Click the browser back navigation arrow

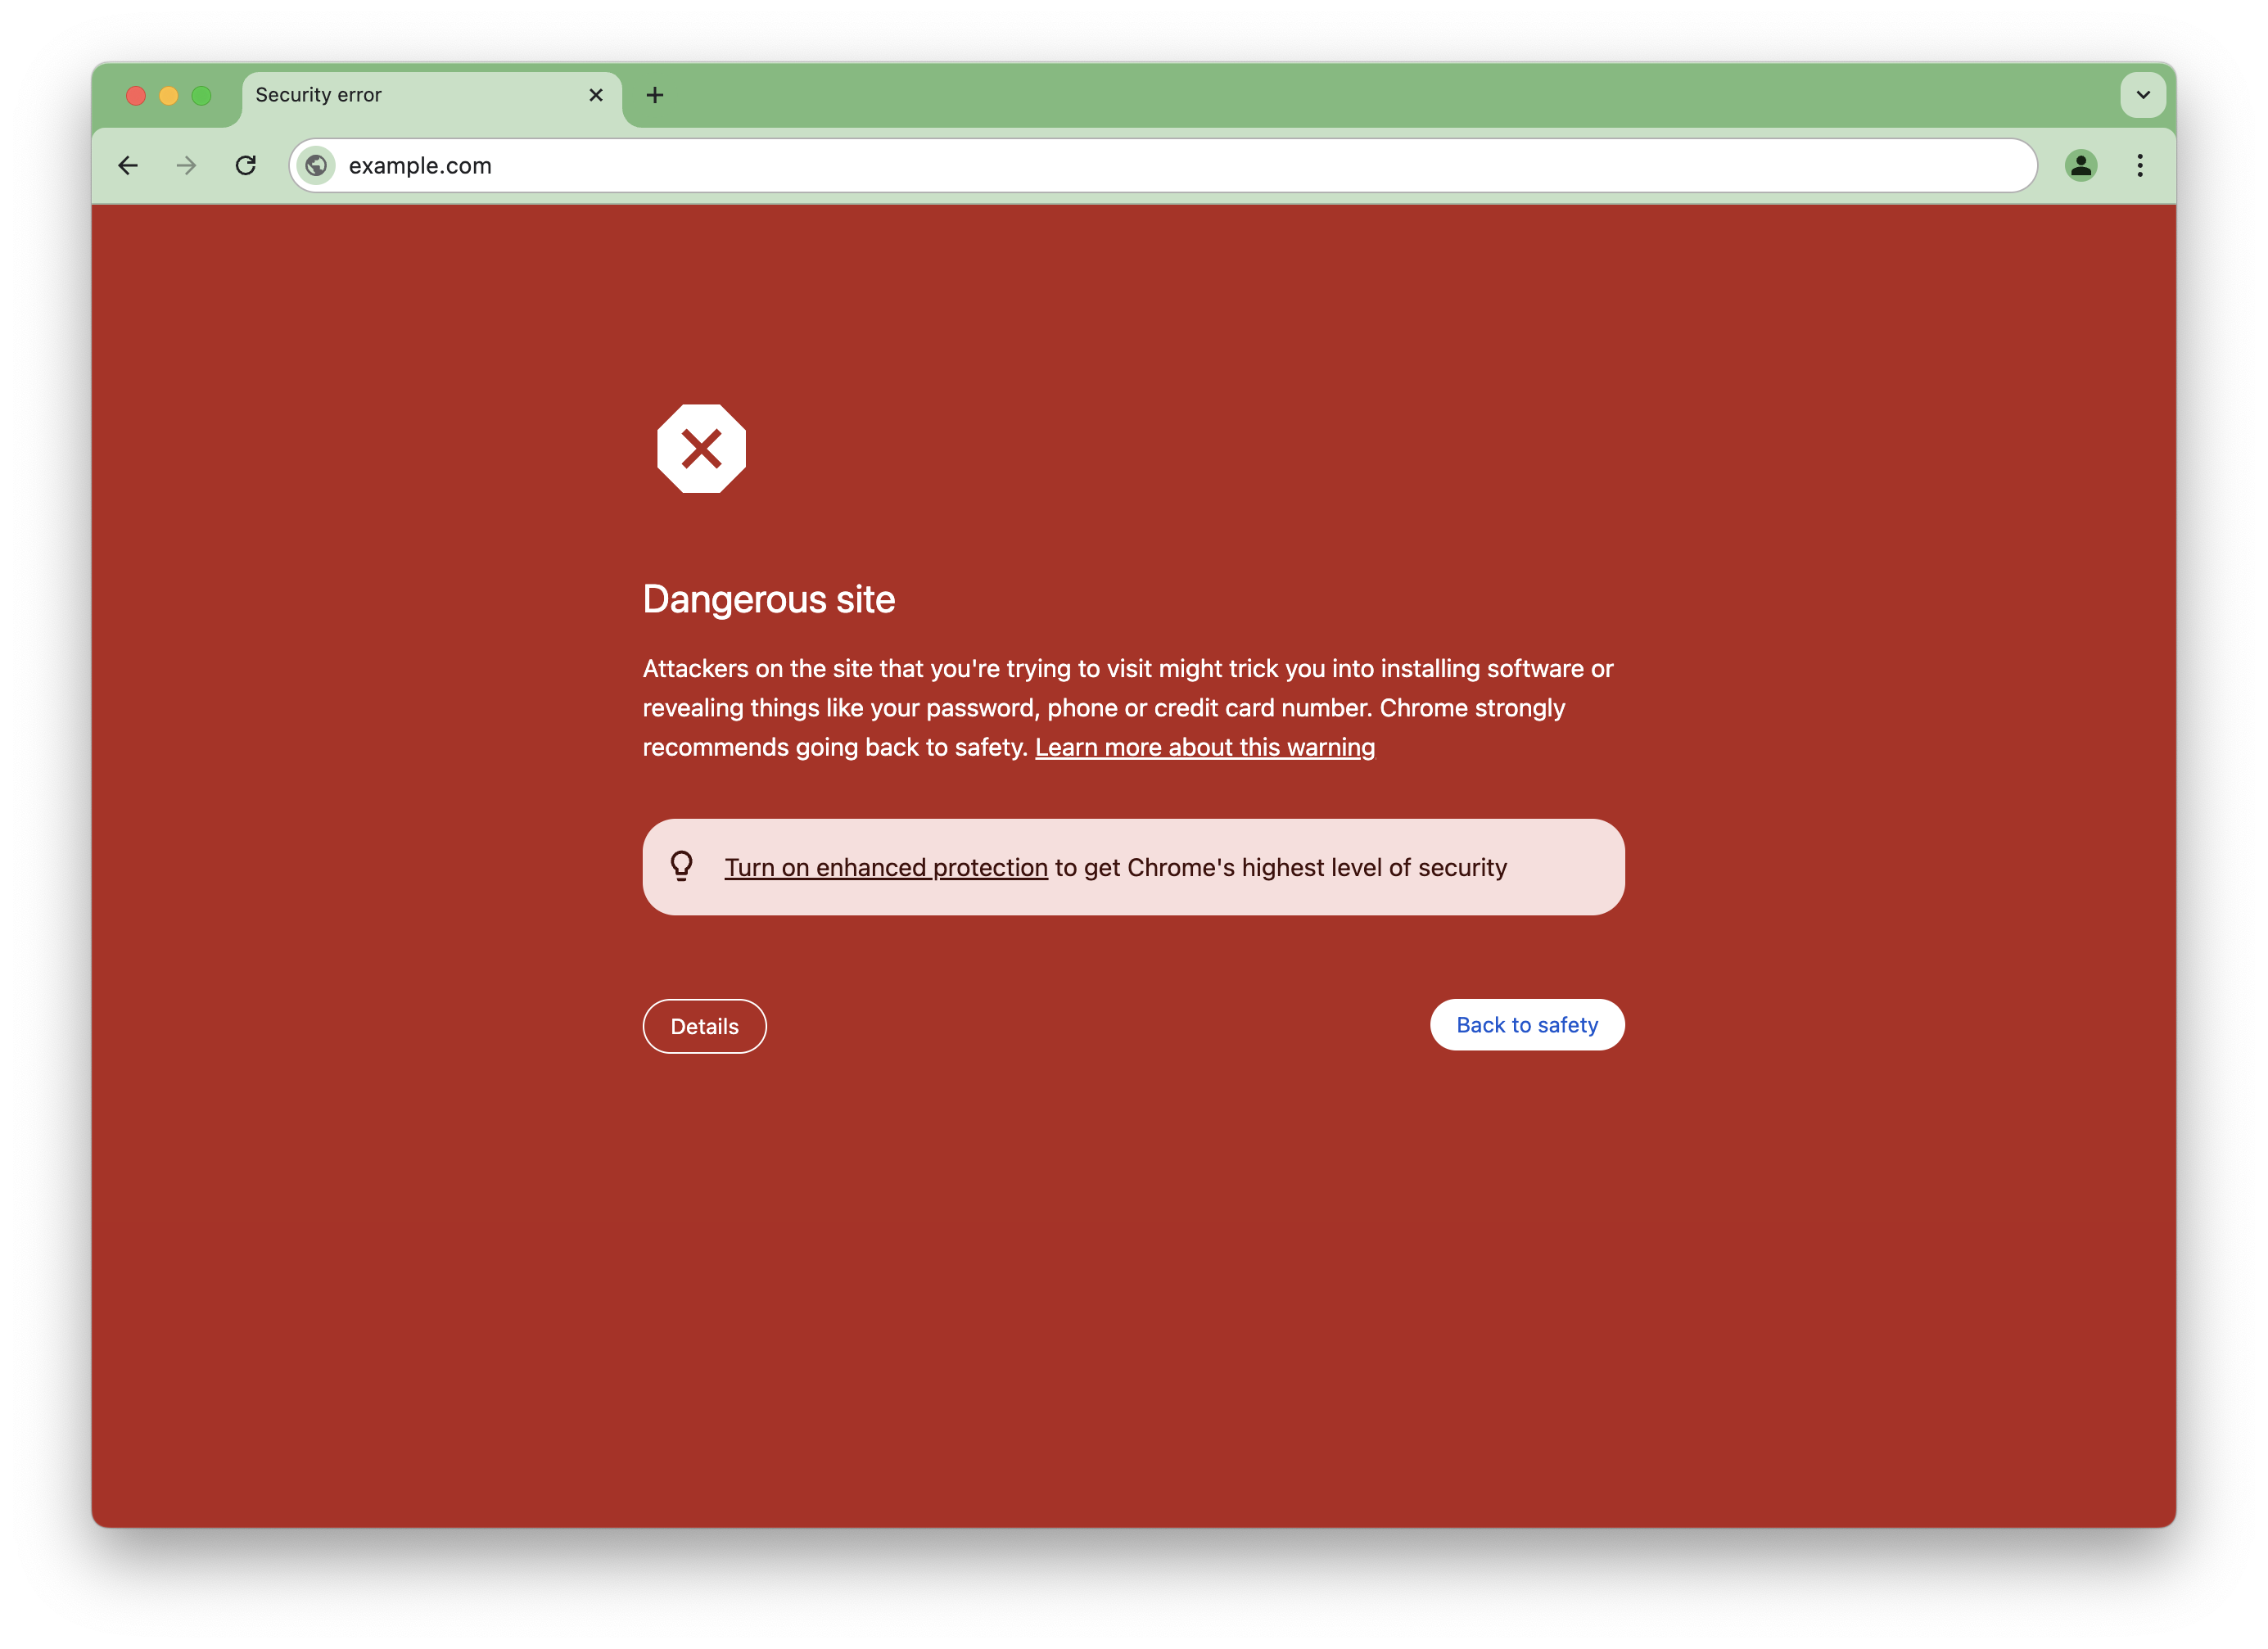point(127,165)
